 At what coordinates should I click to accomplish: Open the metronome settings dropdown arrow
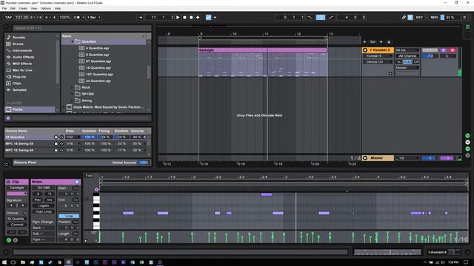tap(84, 18)
